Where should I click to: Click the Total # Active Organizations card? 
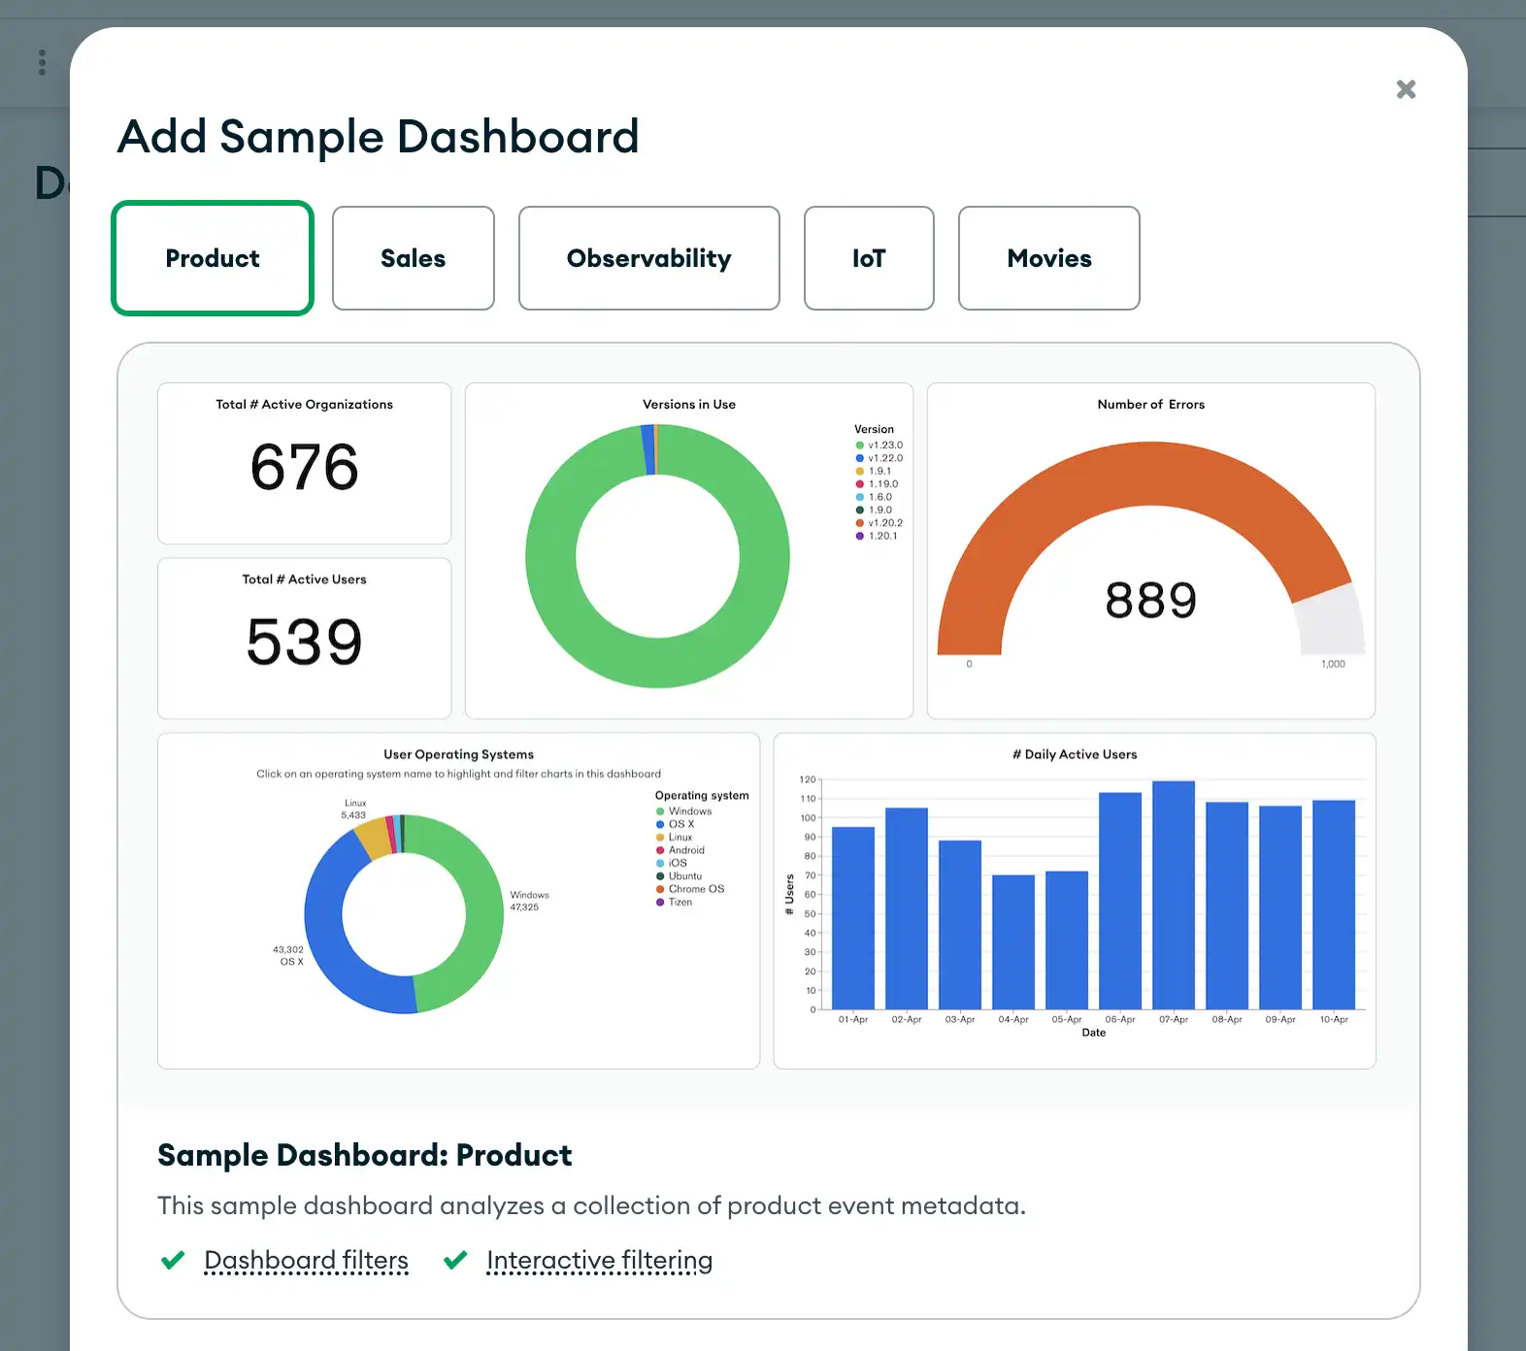[x=304, y=463]
